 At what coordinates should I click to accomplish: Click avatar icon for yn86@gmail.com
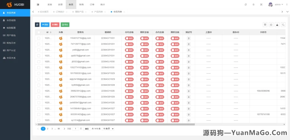(x=61, y=50)
